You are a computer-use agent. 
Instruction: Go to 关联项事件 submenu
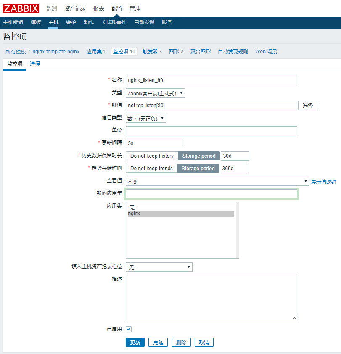pos(114,22)
